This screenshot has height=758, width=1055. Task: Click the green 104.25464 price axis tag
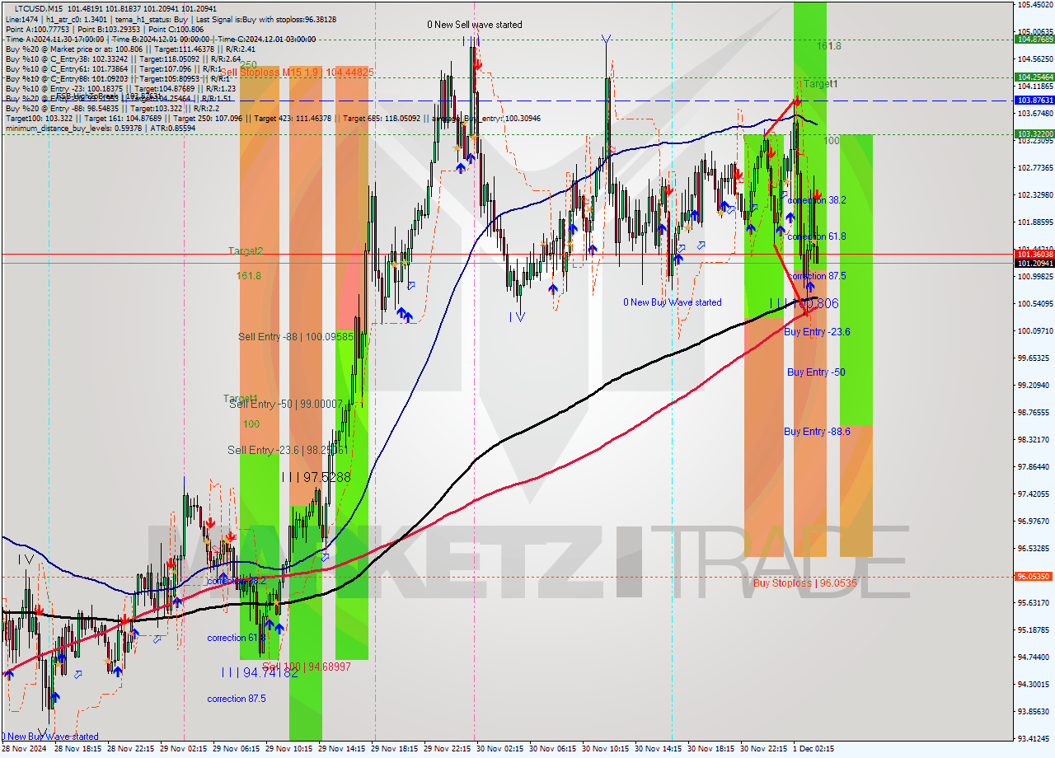1034,77
